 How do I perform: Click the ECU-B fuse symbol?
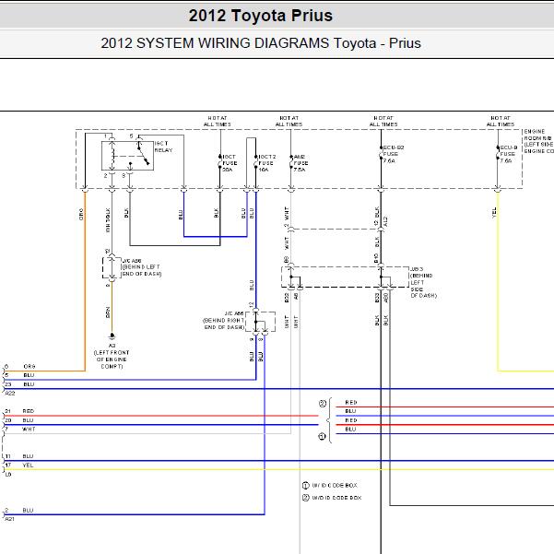point(498,153)
